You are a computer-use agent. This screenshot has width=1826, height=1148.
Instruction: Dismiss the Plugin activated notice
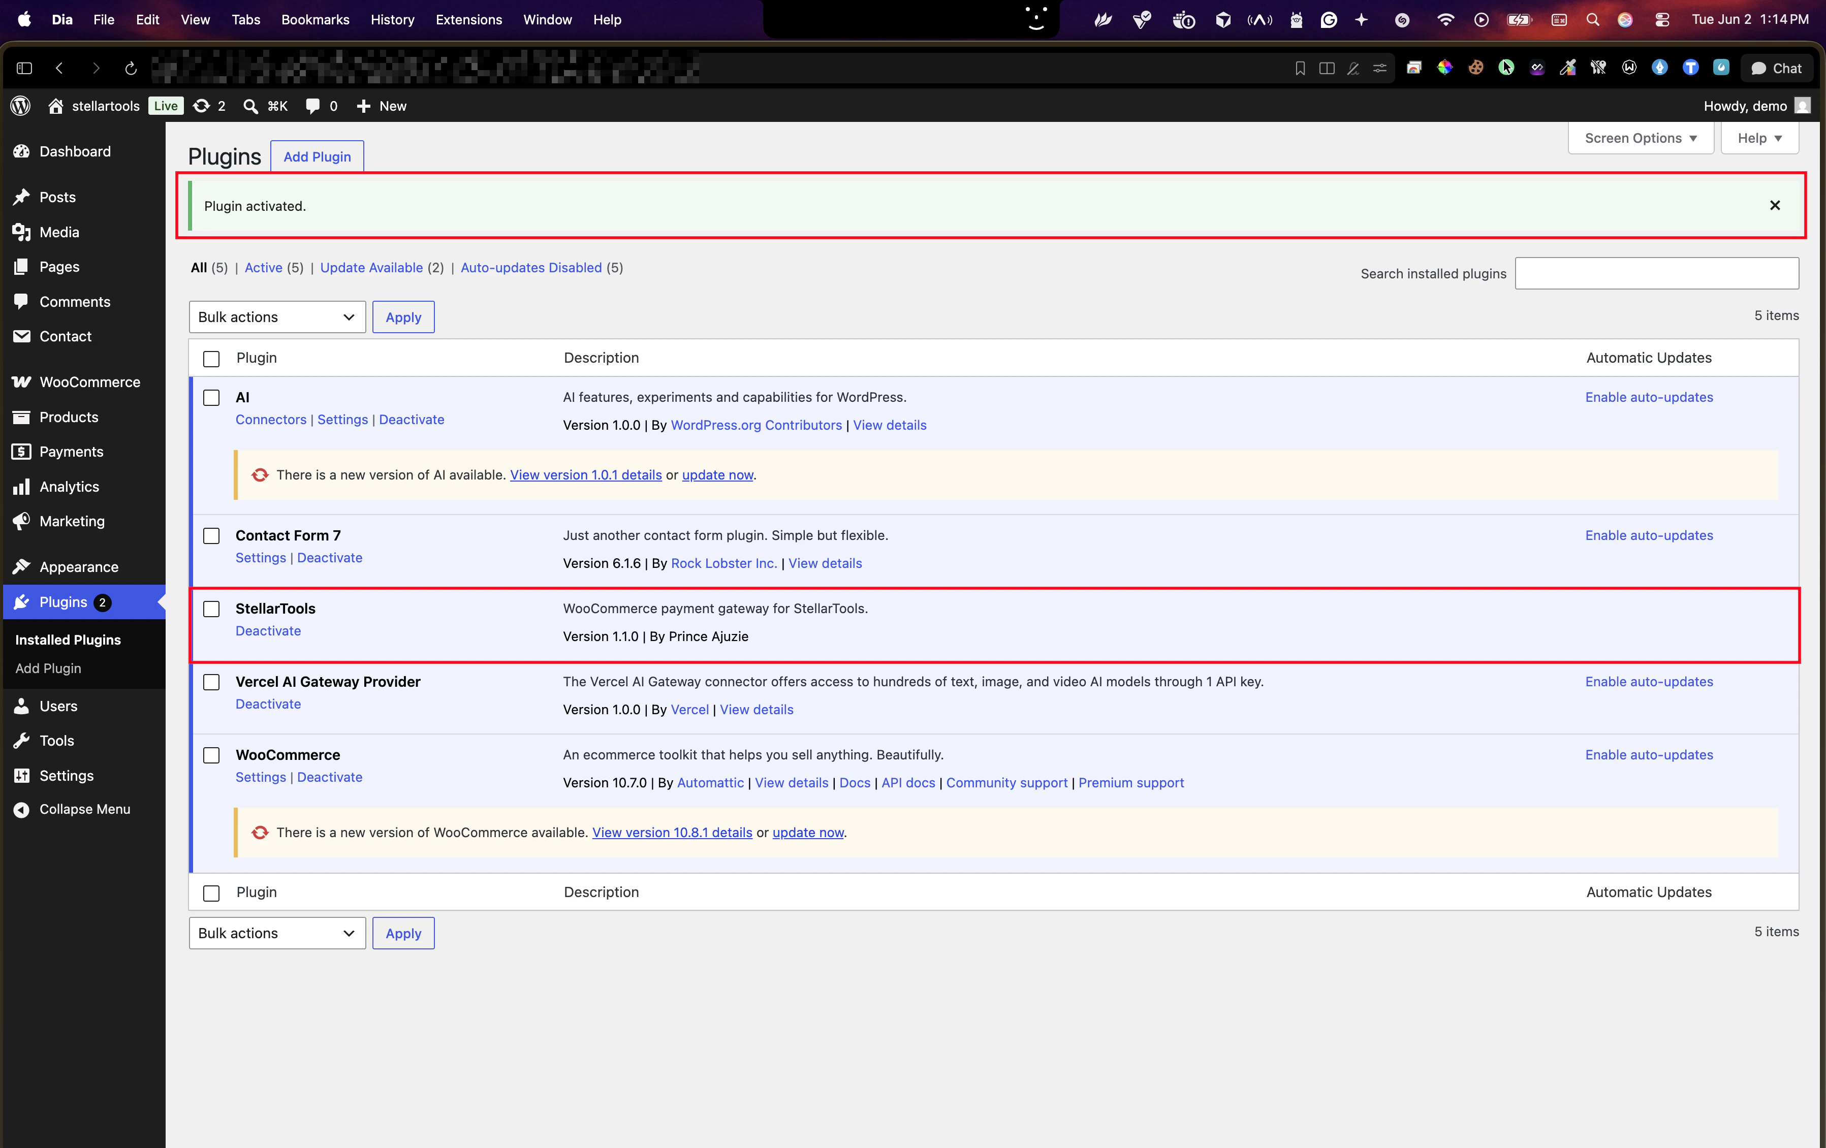point(1775,206)
